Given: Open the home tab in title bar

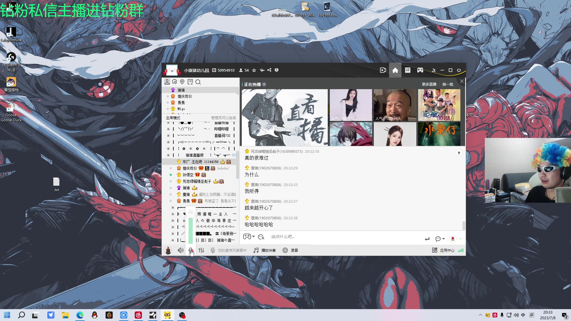Looking at the screenshot, I should [x=395, y=70].
